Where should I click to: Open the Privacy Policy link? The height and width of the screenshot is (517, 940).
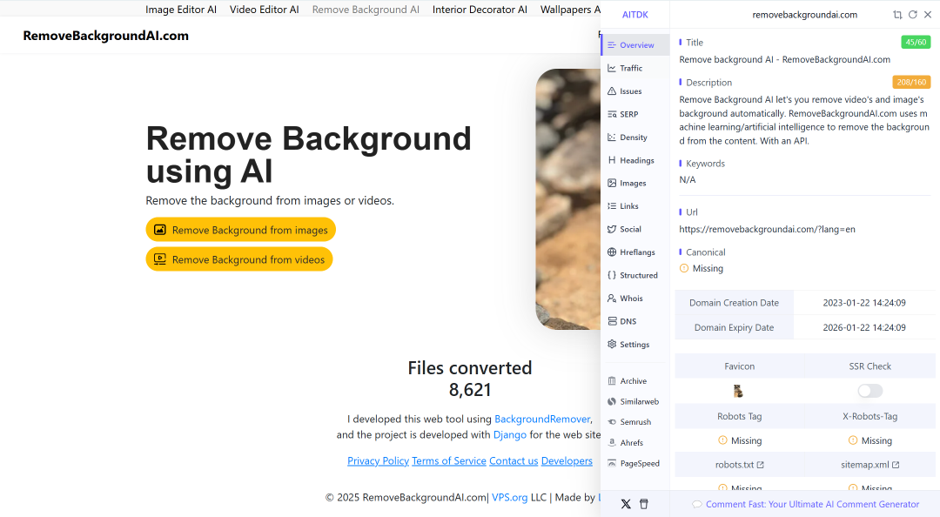coord(379,460)
